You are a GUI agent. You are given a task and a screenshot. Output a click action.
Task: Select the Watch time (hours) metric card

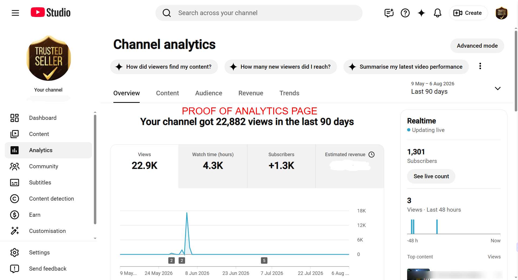pos(213,166)
